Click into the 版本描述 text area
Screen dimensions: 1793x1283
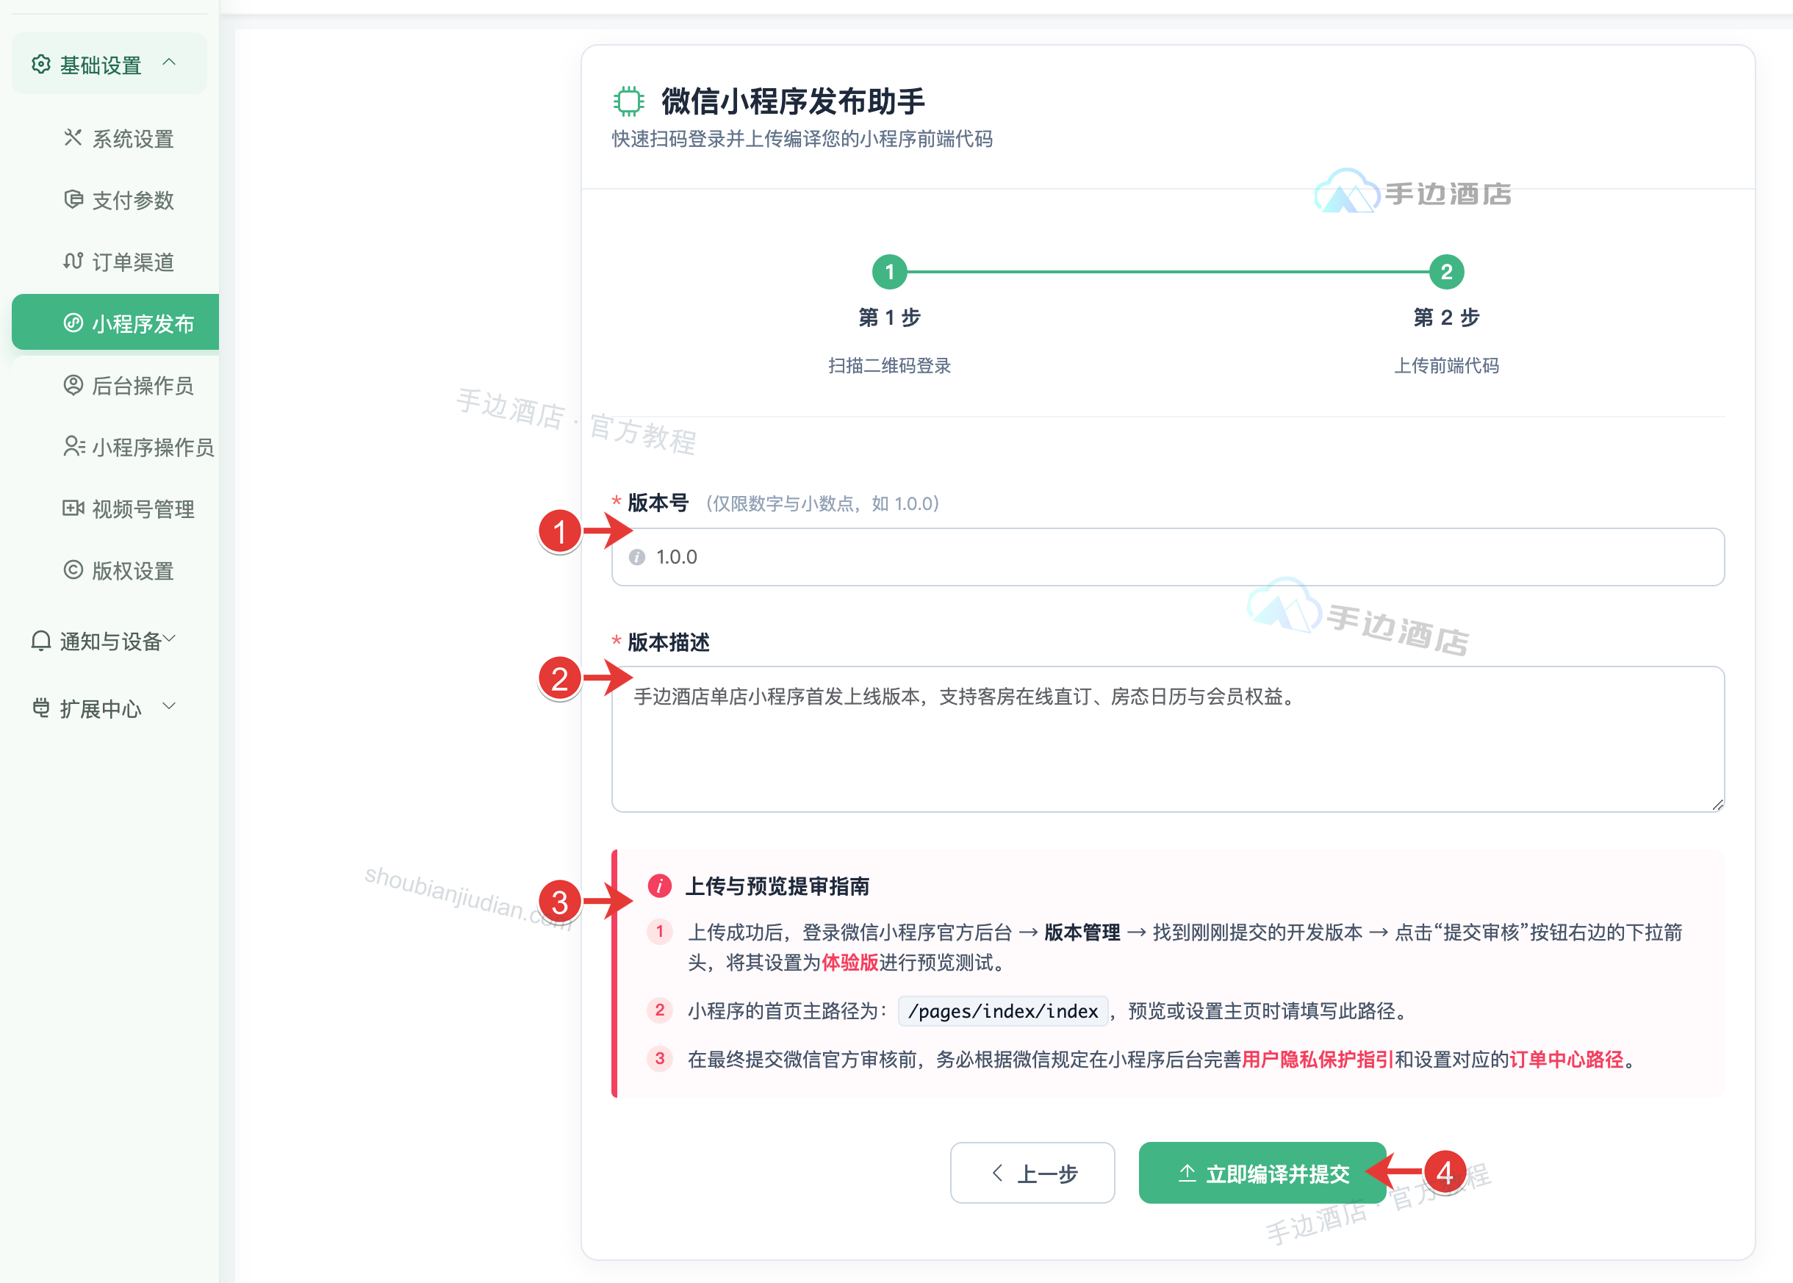[1168, 738]
